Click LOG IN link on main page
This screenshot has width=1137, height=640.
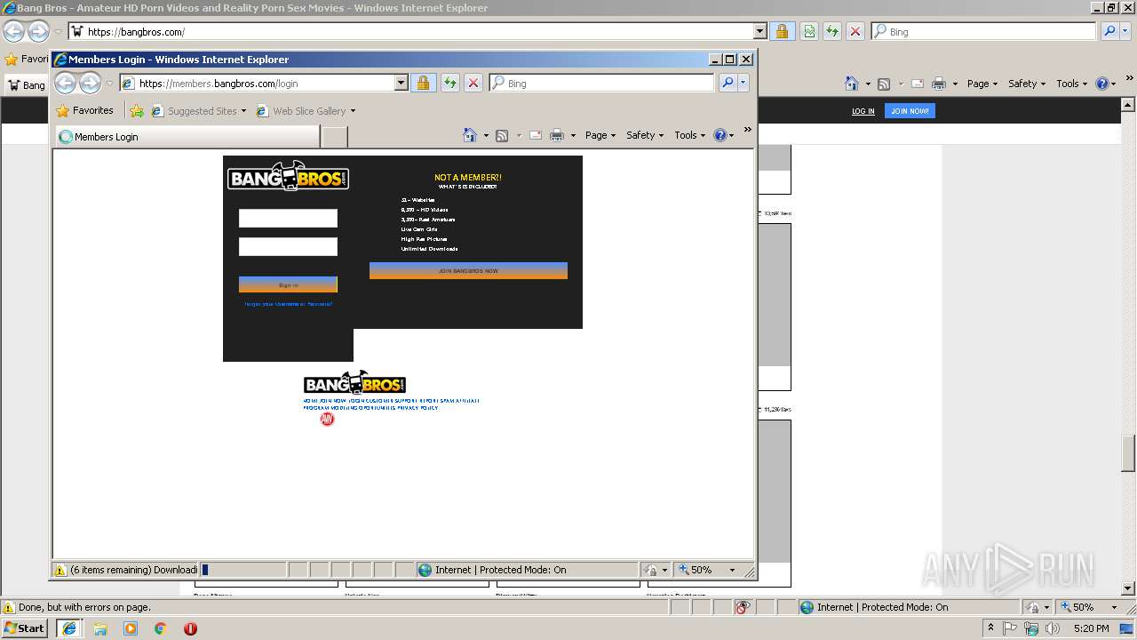click(x=863, y=111)
